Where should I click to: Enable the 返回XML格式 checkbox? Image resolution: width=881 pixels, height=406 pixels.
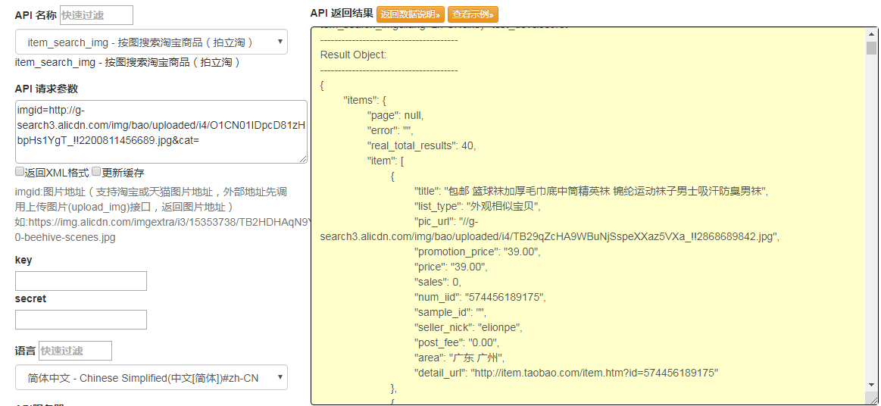20,172
